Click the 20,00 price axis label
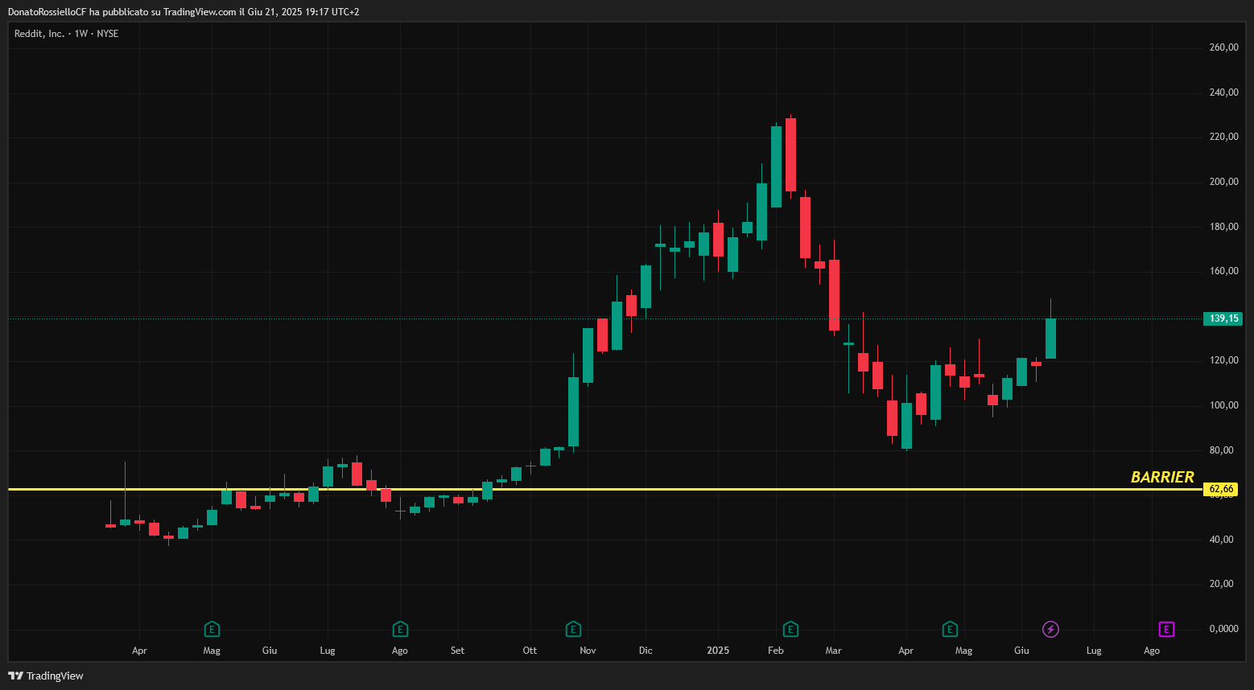 tap(1221, 584)
